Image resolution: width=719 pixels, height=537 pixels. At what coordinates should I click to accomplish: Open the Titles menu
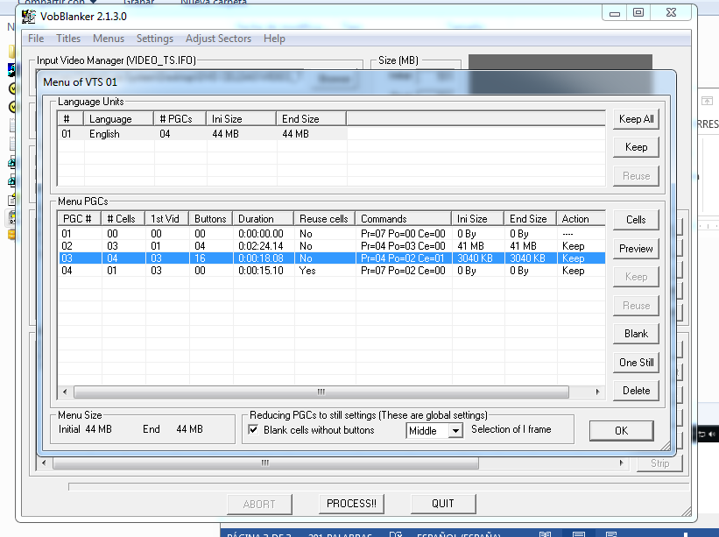[68, 39]
